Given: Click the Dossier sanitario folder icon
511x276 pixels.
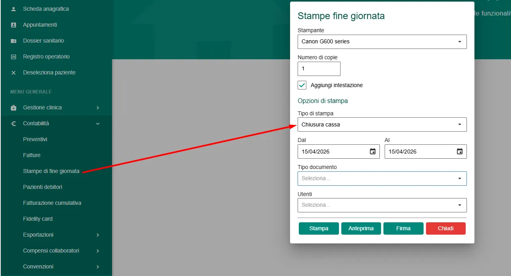Looking at the screenshot, I should pyautogui.click(x=14, y=41).
